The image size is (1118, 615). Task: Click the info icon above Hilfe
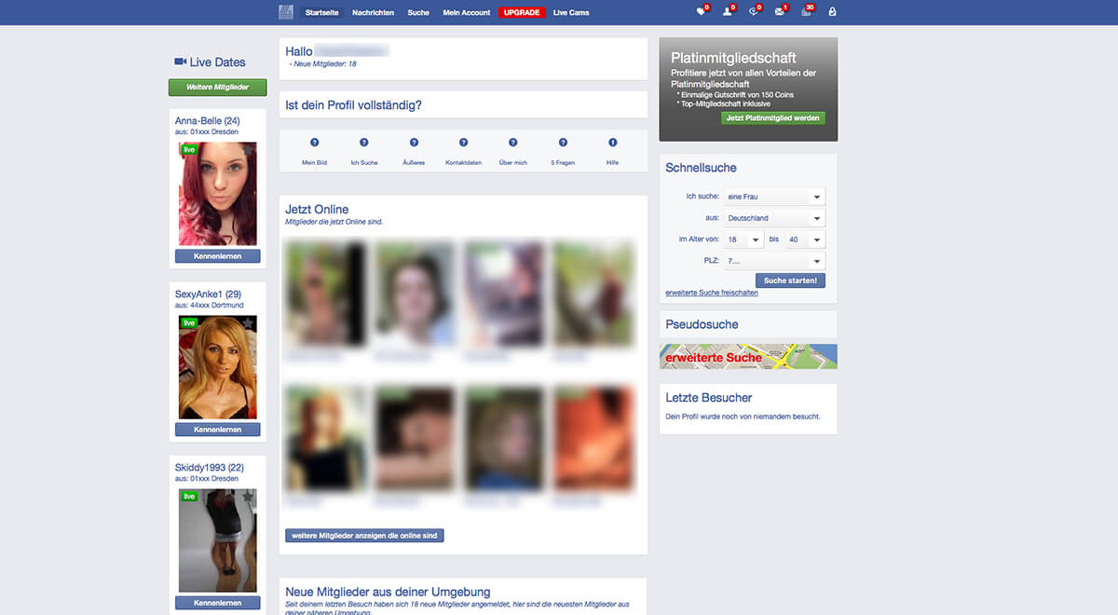612,143
